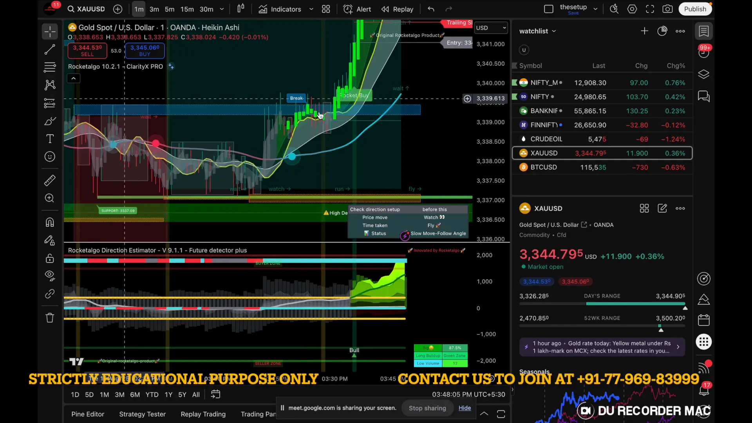Image resolution: width=752 pixels, height=423 pixels.
Task: Open the Replay Trading tab
Action: pyautogui.click(x=203, y=414)
